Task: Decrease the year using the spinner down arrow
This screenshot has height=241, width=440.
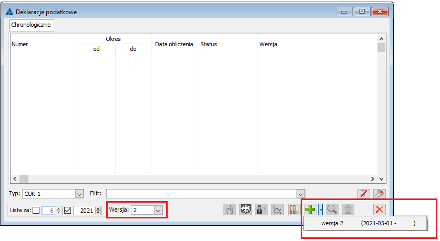Action: 98,213
